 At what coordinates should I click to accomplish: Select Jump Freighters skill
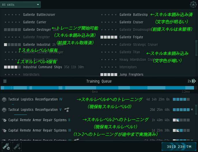(x=131, y=75)
